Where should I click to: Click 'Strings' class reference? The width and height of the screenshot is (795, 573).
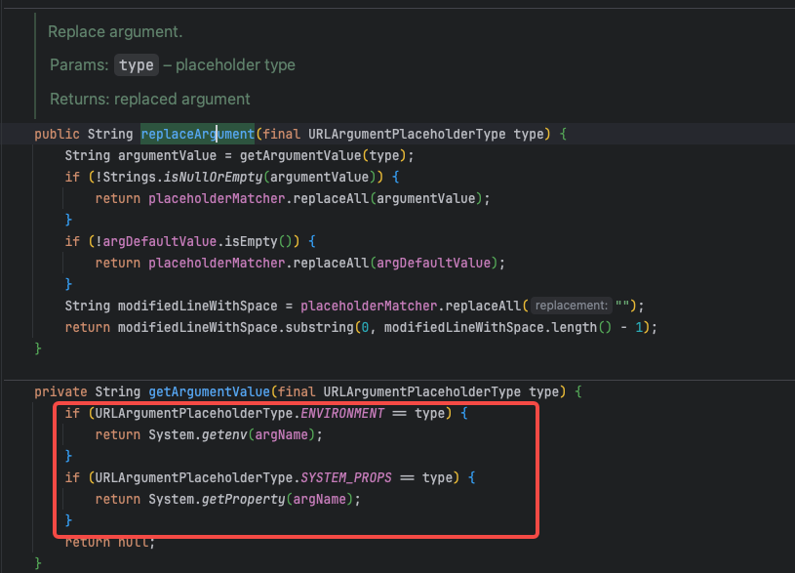point(129,177)
